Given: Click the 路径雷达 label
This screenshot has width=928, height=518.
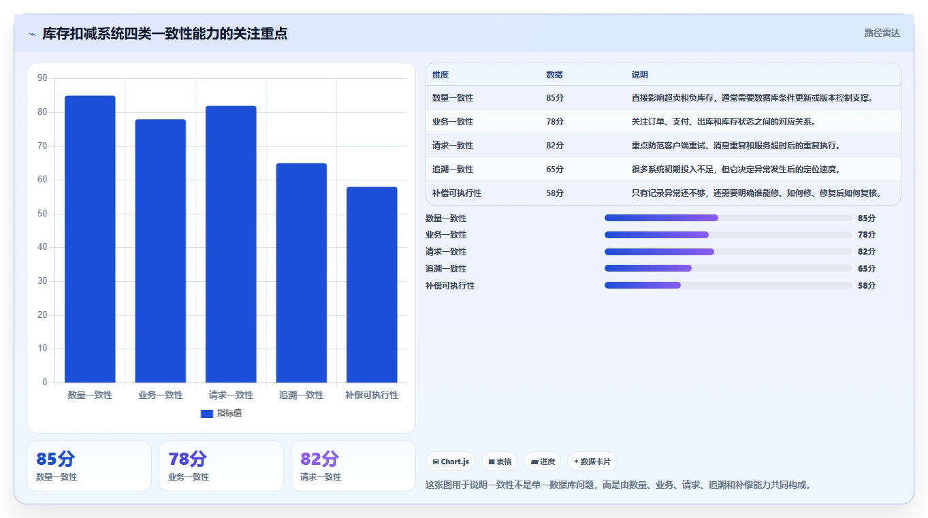Looking at the screenshot, I should click(882, 33).
